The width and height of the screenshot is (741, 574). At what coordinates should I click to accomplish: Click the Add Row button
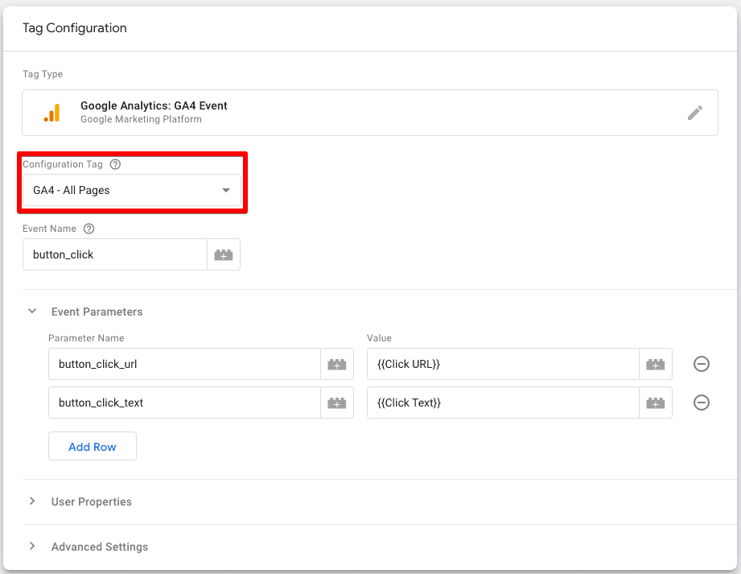pos(92,446)
